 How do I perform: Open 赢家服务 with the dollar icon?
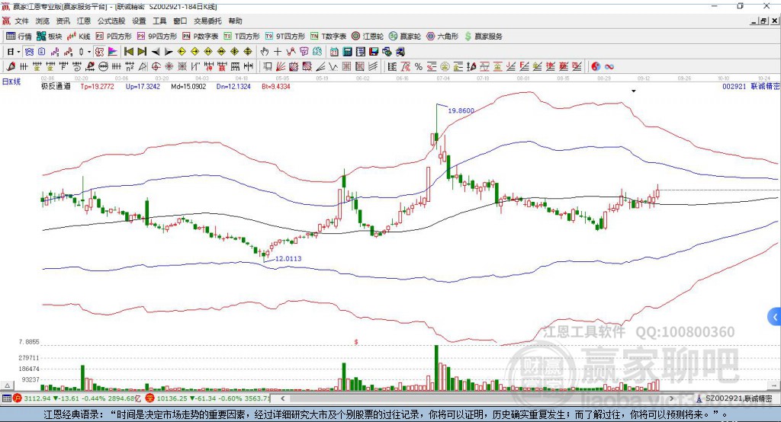click(483, 37)
